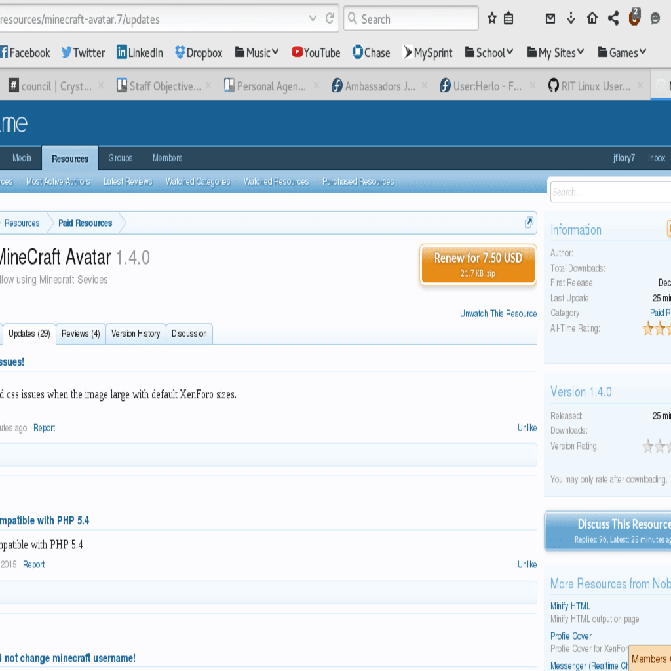Image resolution: width=671 pixels, height=671 pixels.
Task: Open the Minify HTML resource link
Action: [571, 606]
